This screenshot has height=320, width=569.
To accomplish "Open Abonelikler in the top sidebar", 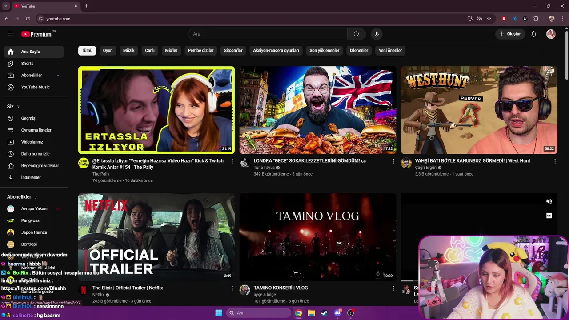I will click(x=34, y=75).
